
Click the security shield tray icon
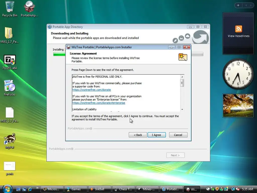click(217, 189)
